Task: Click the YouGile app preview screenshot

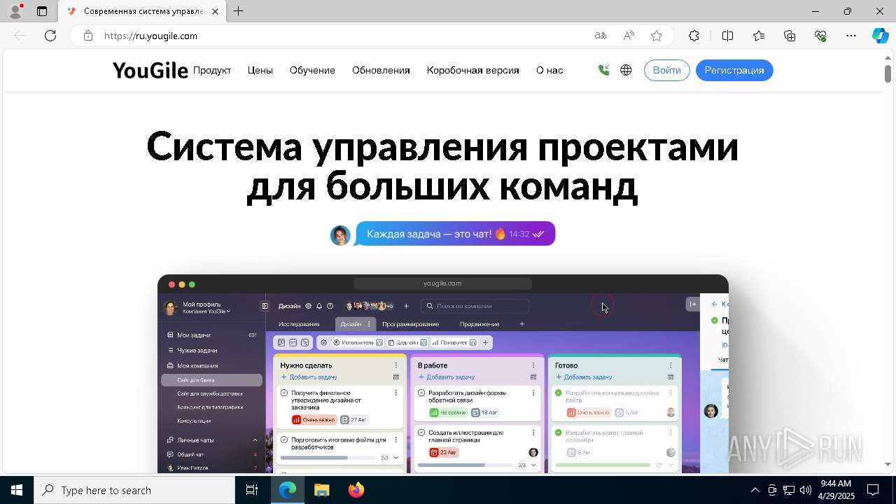Action: pyautogui.click(x=443, y=374)
